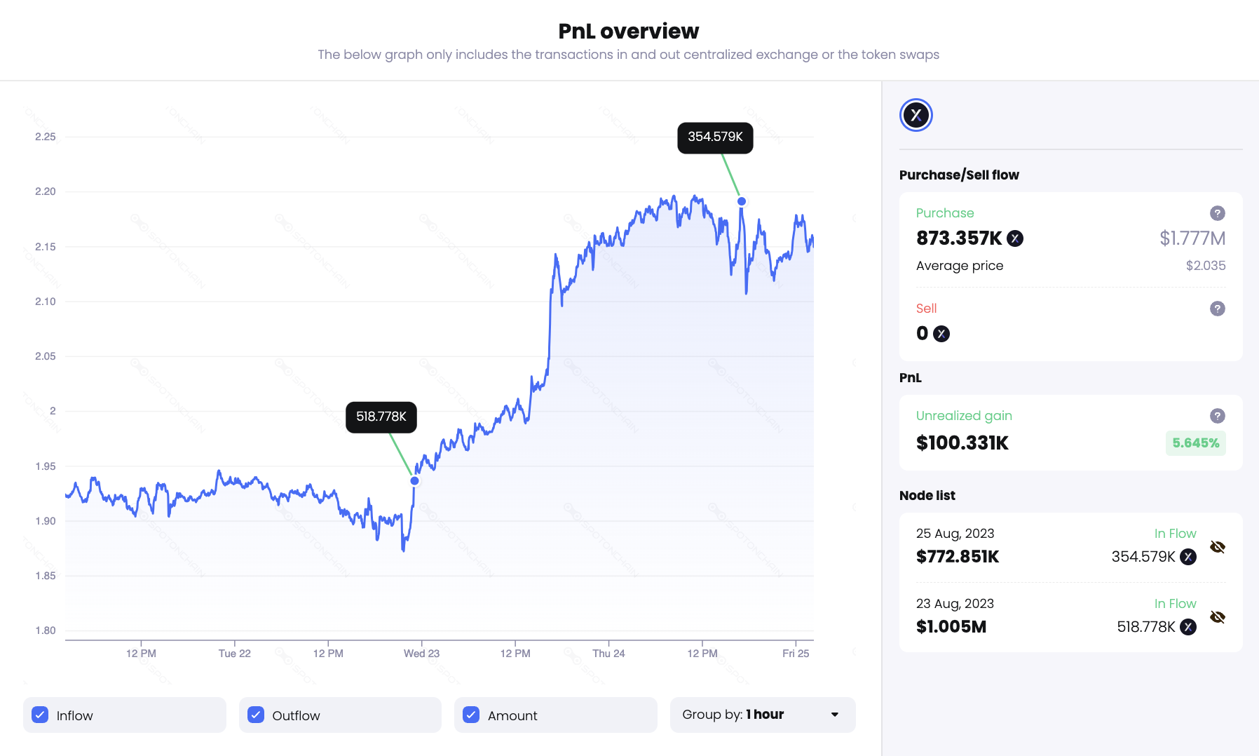Image resolution: width=1259 pixels, height=756 pixels.
Task: Click the help icon next to Purchase
Action: (1218, 213)
